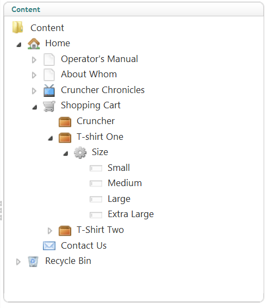Click the Content root folder icon
Image resolution: width=268 pixels, height=308 pixels.
click(17, 27)
